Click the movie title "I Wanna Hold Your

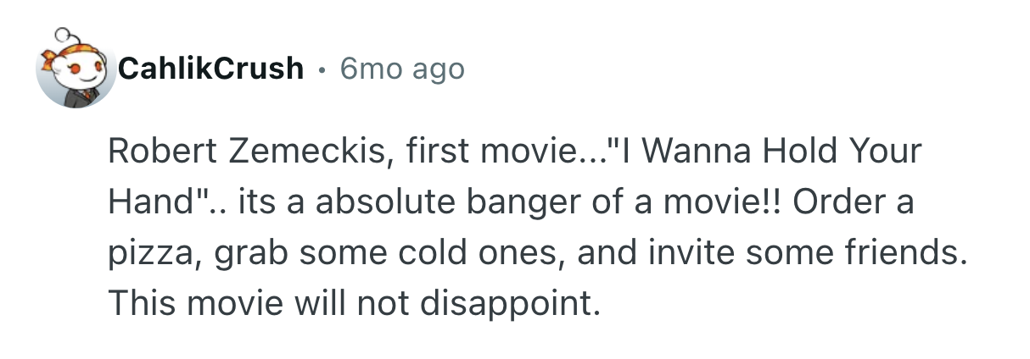click(x=770, y=152)
